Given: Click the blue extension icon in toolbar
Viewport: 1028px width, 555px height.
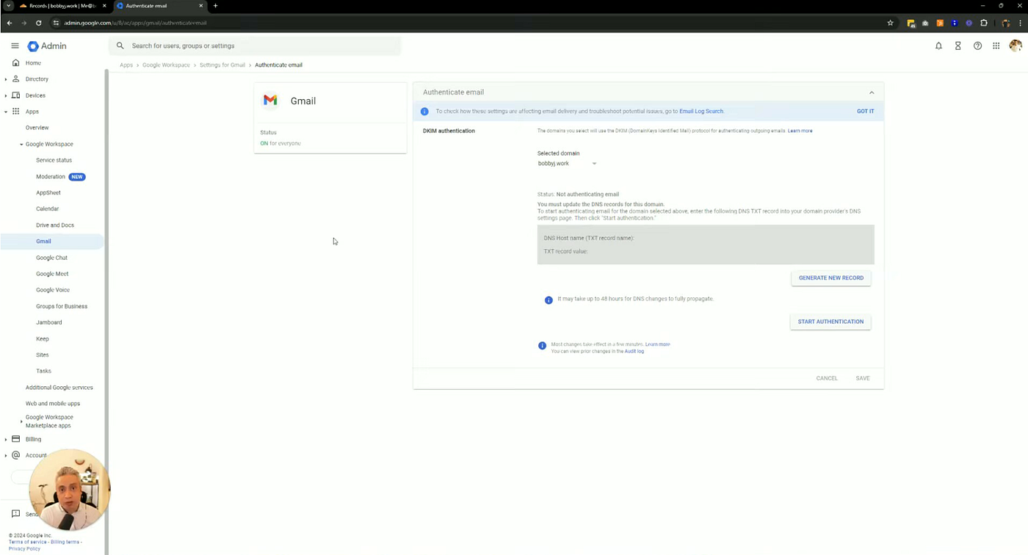Looking at the screenshot, I should [955, 23].
